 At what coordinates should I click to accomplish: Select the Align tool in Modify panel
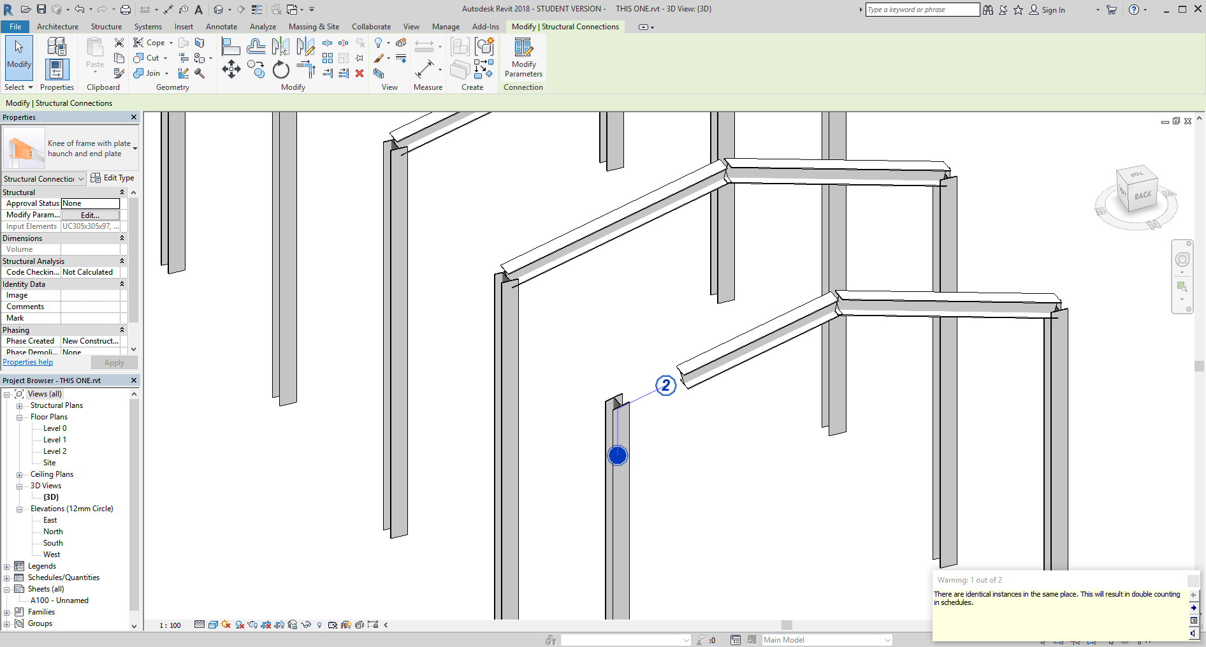(231, 46)
